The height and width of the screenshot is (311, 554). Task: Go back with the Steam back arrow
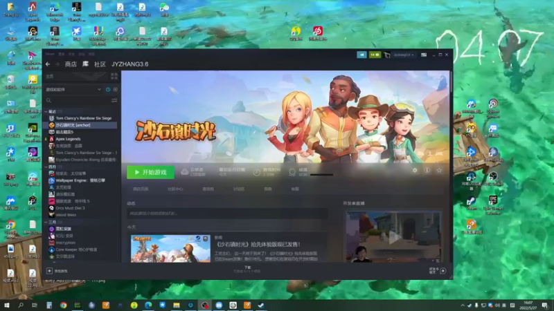pyautogui.click(x=48, y=64)
